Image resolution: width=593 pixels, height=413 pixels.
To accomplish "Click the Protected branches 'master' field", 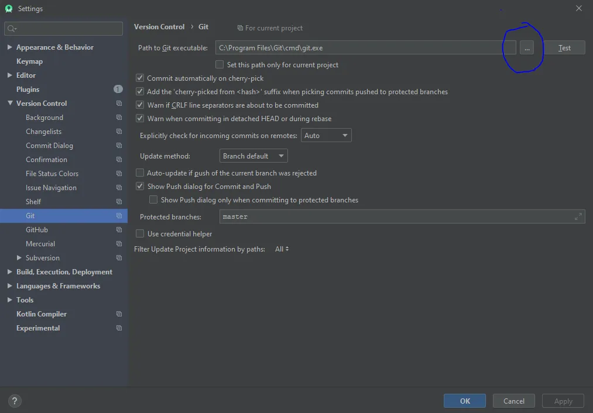I will tap(402, 216).
